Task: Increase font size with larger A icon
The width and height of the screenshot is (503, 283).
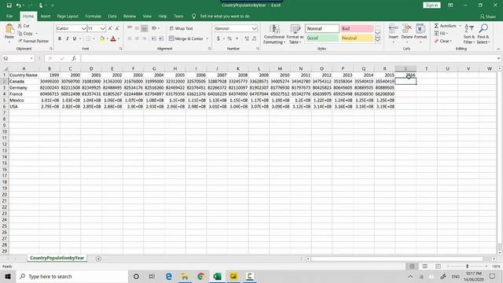Action: click(110, 28)
